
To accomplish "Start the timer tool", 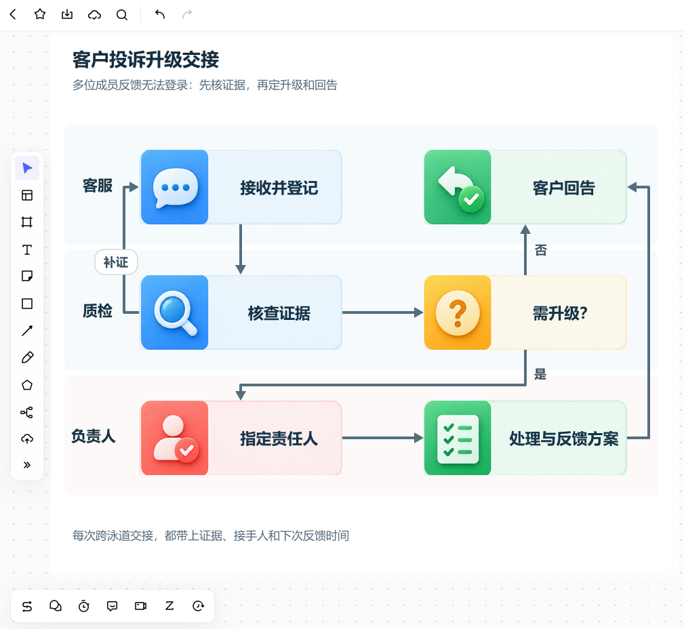I will coord(84,606).
